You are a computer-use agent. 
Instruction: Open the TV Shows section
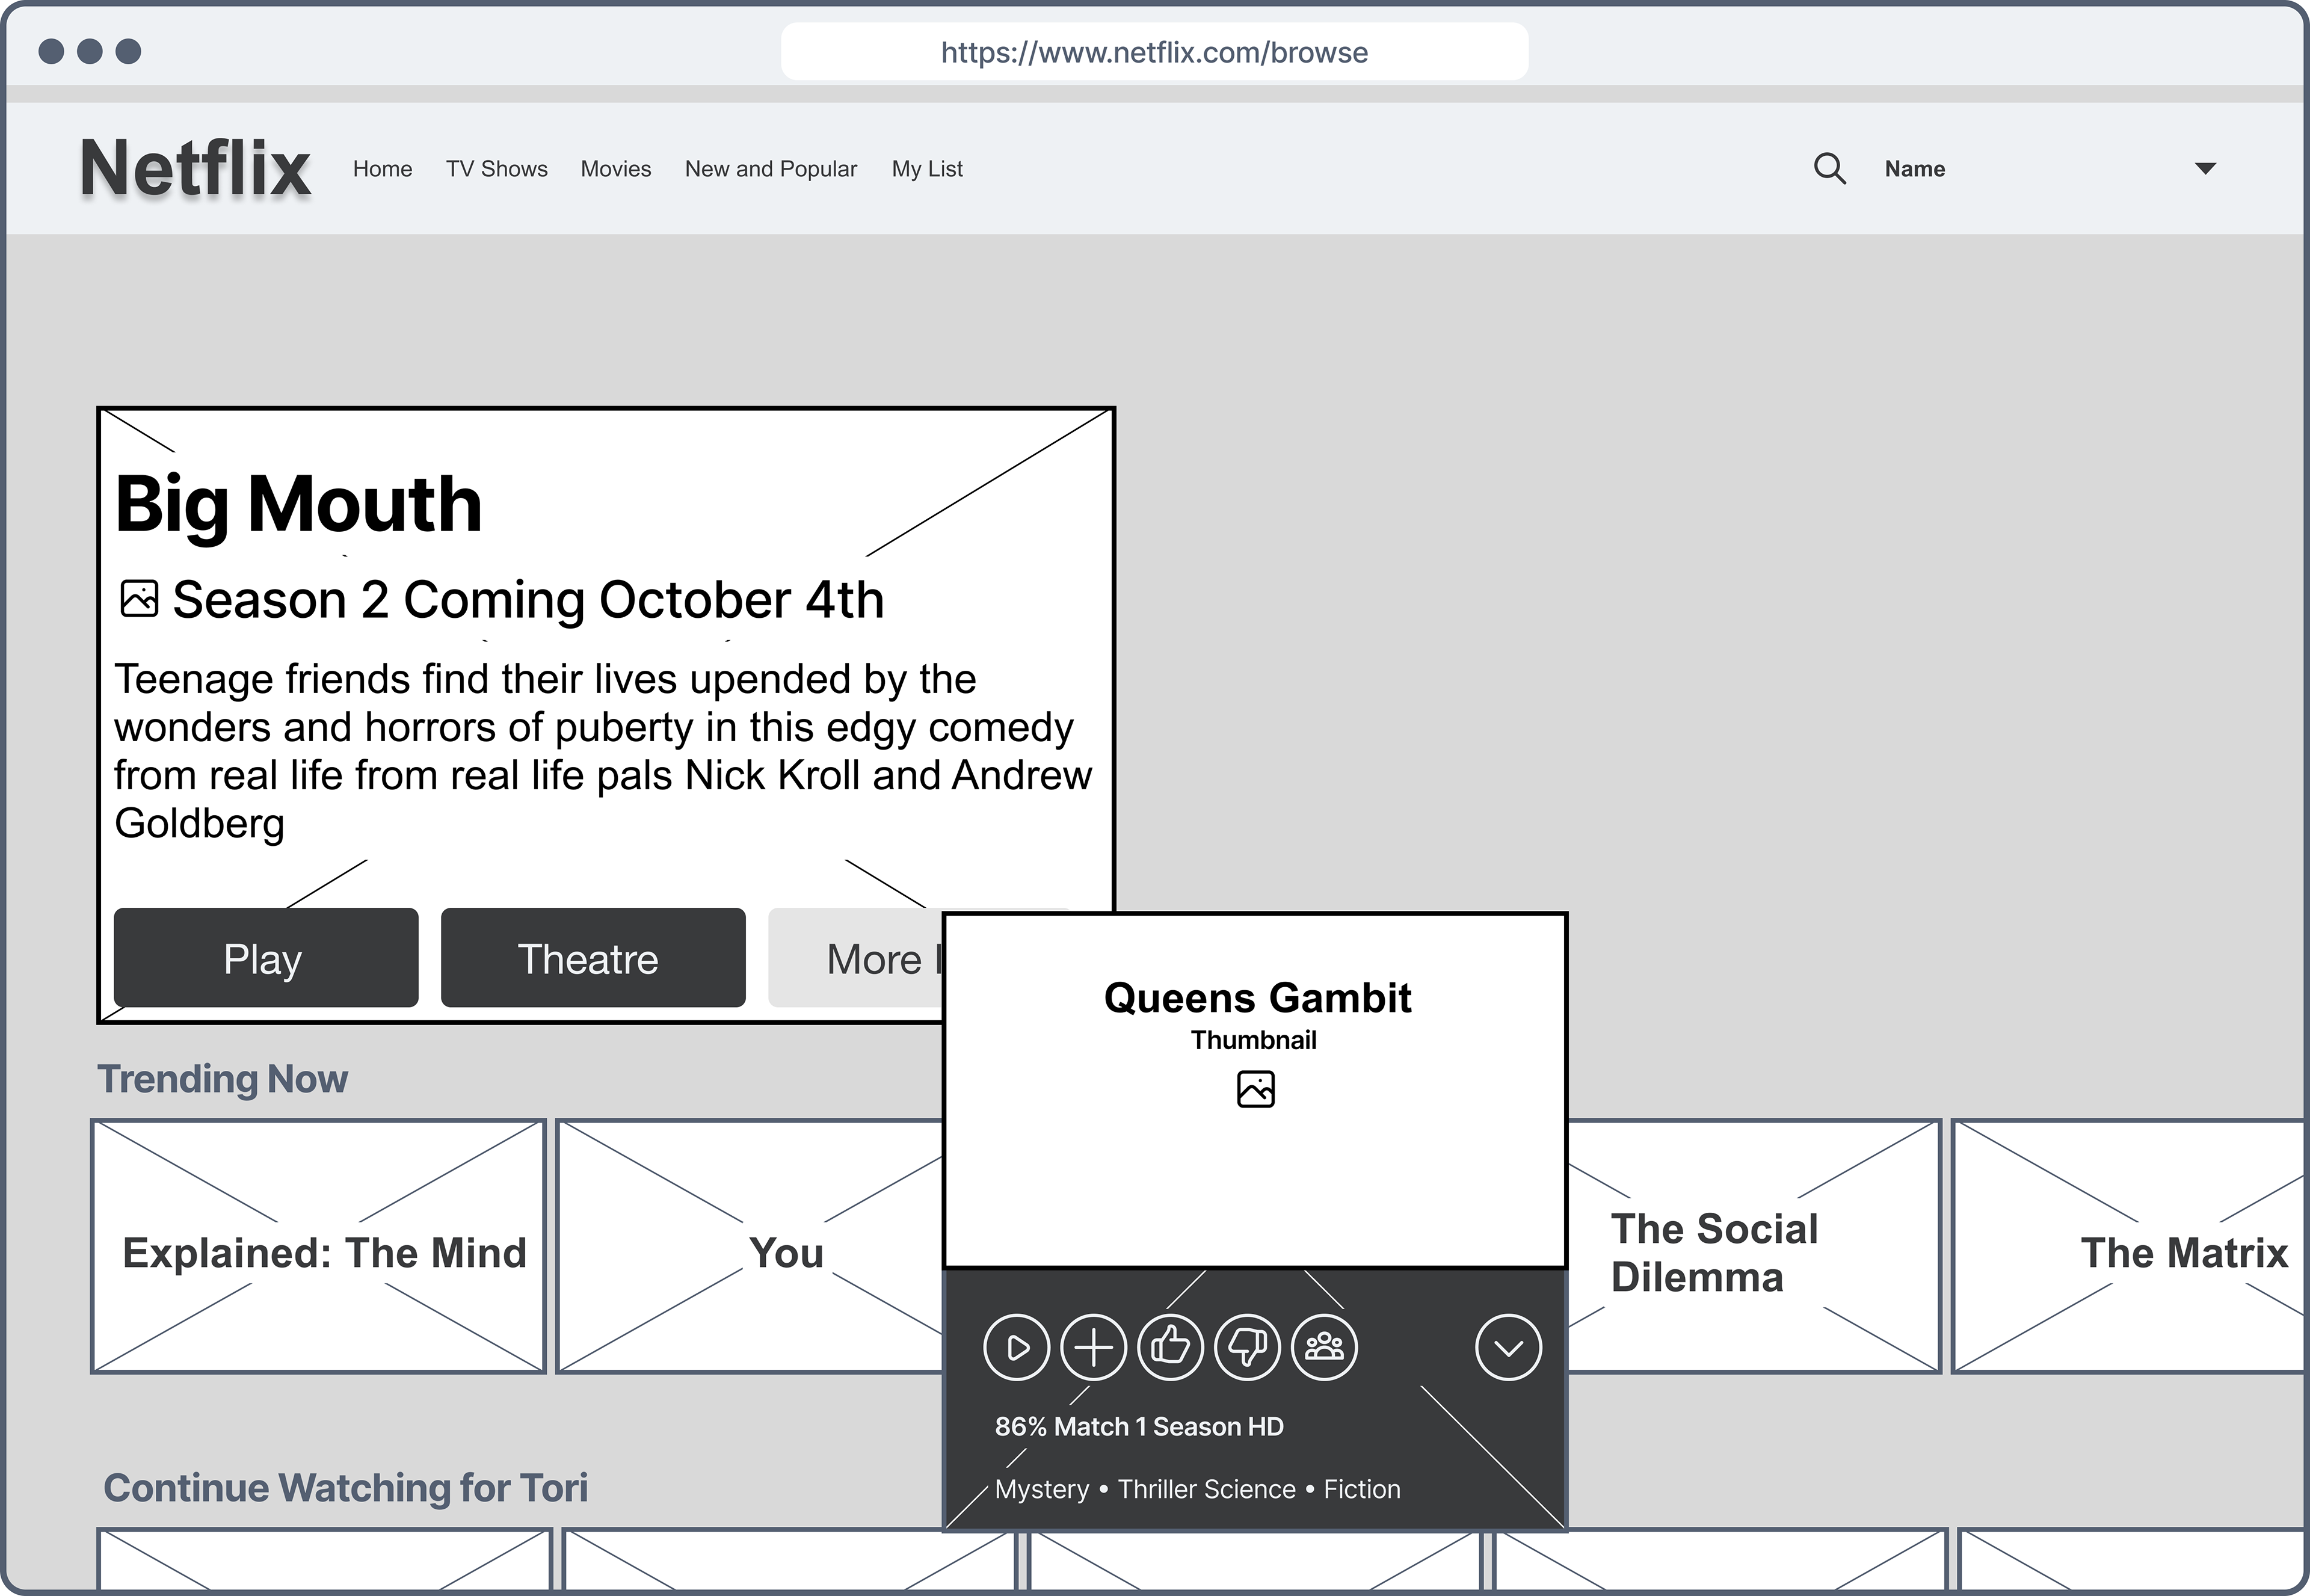tap(497, 169)
